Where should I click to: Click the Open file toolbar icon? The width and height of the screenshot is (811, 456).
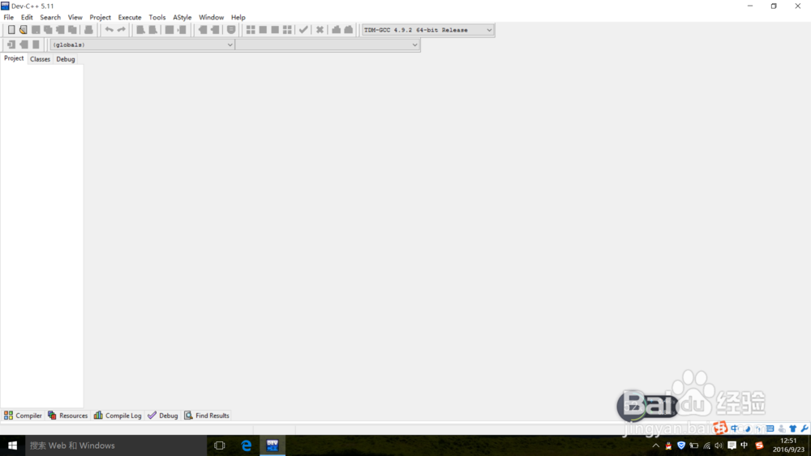point(24,30)
